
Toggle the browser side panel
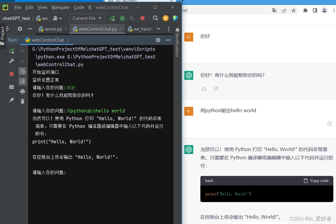(315, 10)
